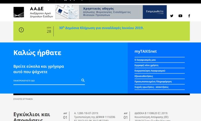Open Συχνές ερωτήσεις - απαντήσεις
Image resolution: width=201 pixels, height=121 pixels.
point(152,87)
